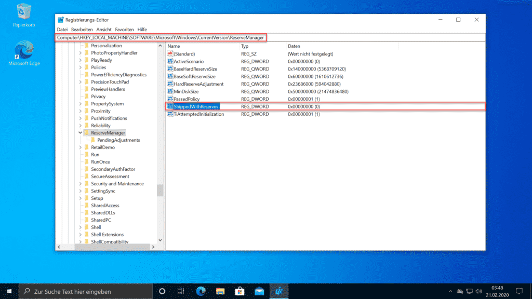Show hidden tray icons chevron

pyautogui.click(x=450, y=291)
